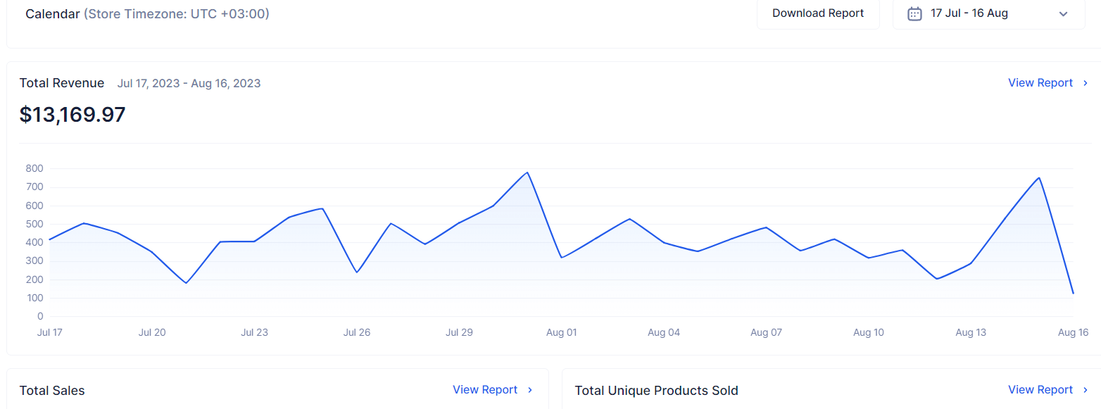The height and width of the screenshot is (409, 1101).
Task: Click the Total Revenue amount $13,169.97
Action: coord(73,113)
